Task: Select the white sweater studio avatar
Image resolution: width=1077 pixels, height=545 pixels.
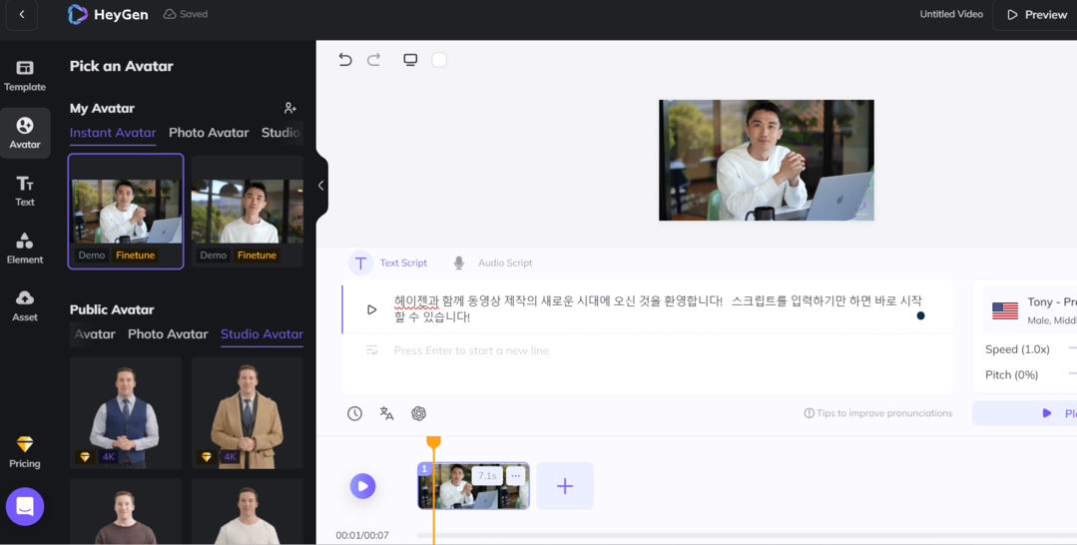Action: 248,511
